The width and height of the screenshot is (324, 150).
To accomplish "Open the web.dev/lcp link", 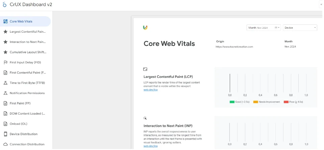I will tap(151, 90).
